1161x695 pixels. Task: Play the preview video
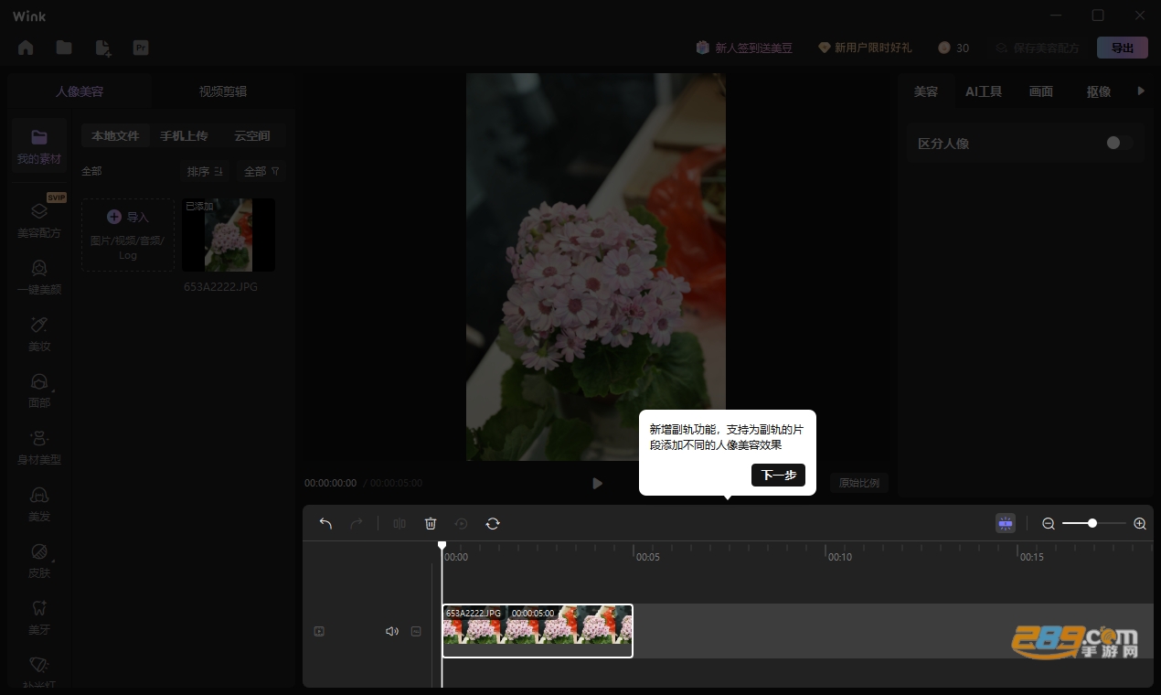pyautogui.click(x=597, y=483)
